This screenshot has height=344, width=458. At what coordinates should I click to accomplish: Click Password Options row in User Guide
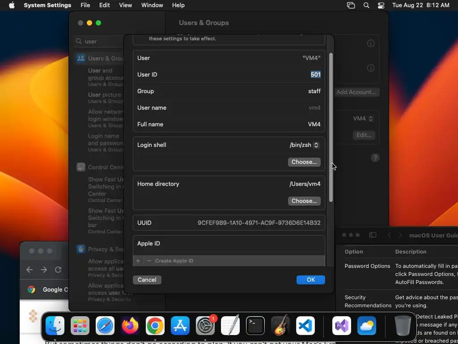(x=368, y=266)
